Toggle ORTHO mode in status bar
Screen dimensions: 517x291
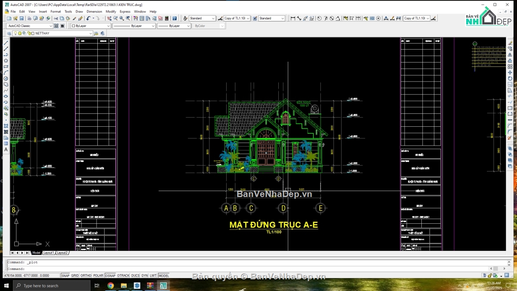pyautogui.click(x=86, y=275)
